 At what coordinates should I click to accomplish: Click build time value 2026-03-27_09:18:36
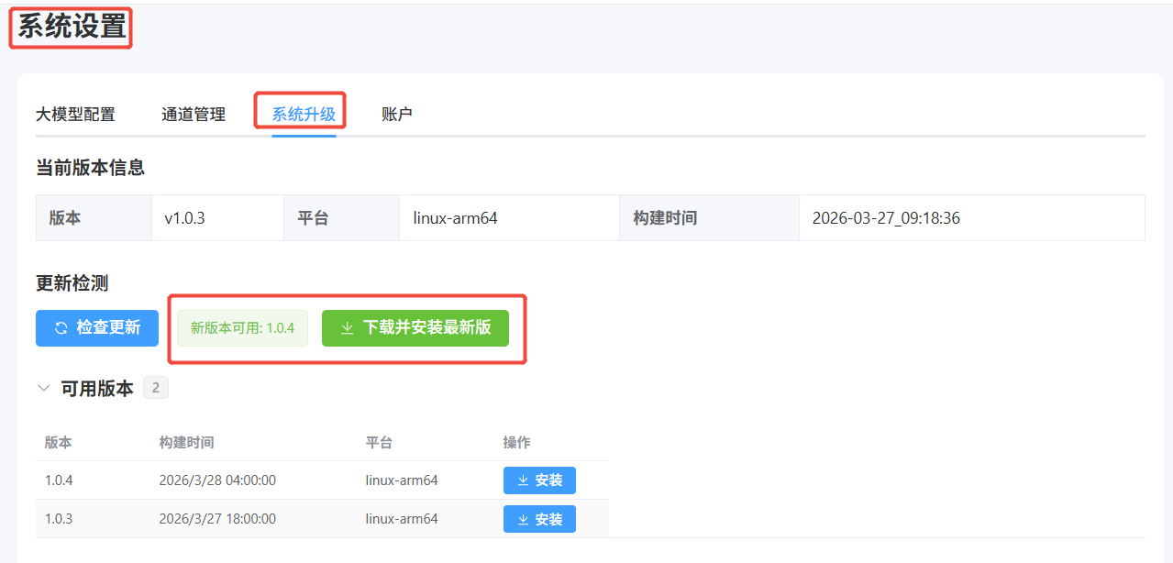click(886, 218)
